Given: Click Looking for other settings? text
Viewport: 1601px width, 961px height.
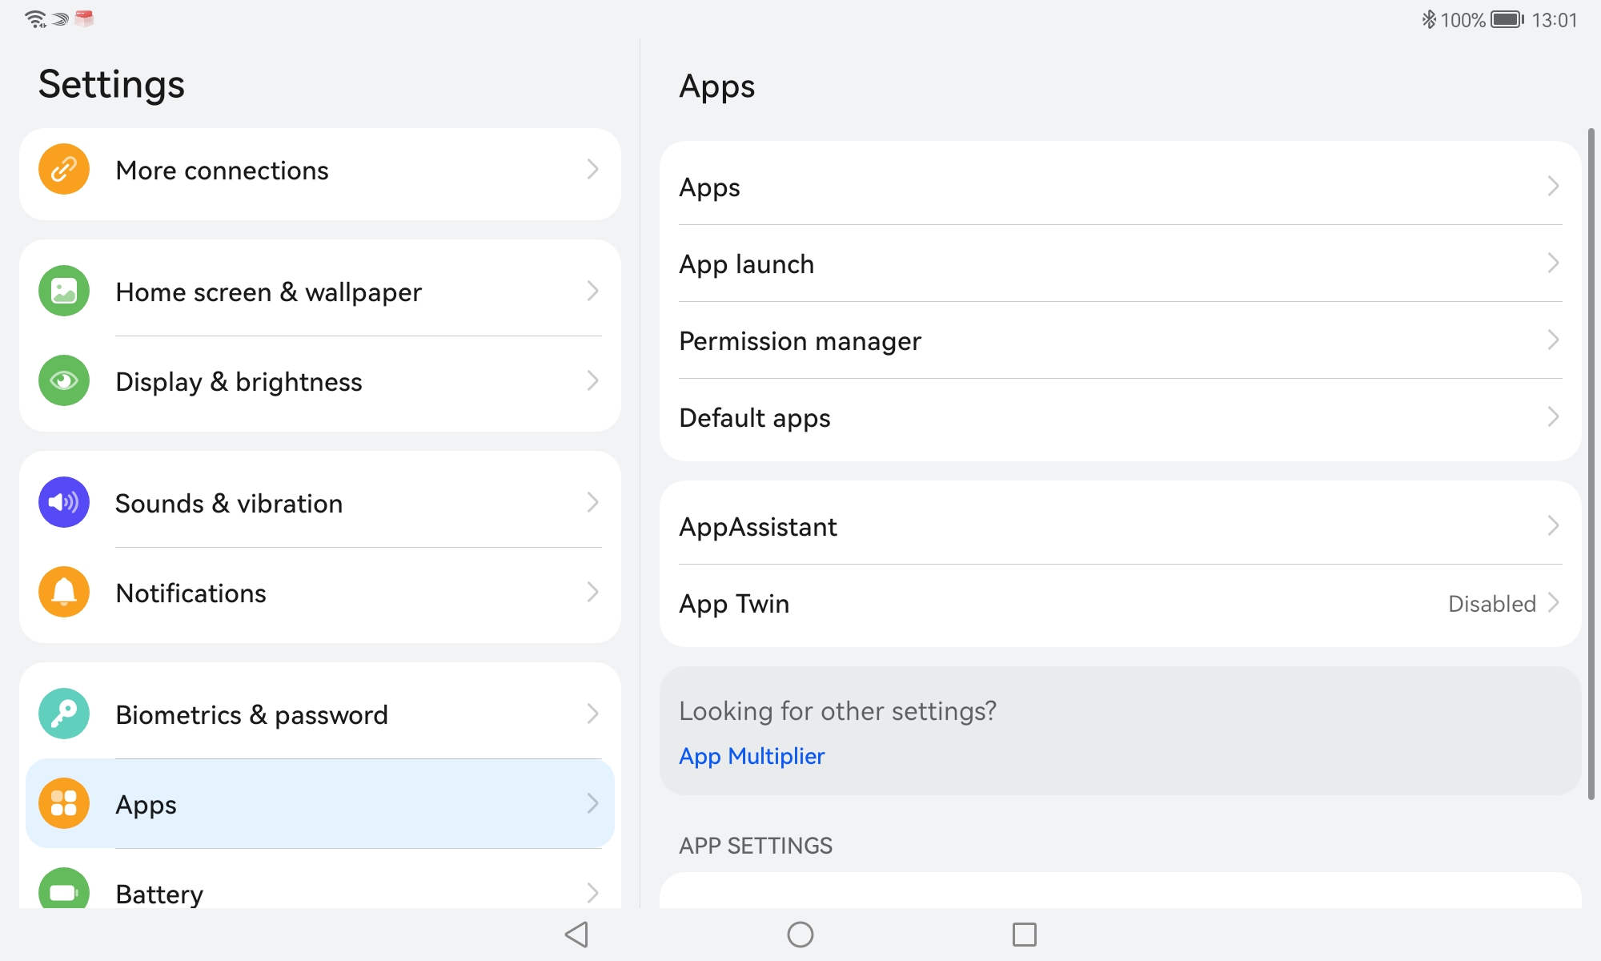Looking at the screenshot, I should (837, 711).
